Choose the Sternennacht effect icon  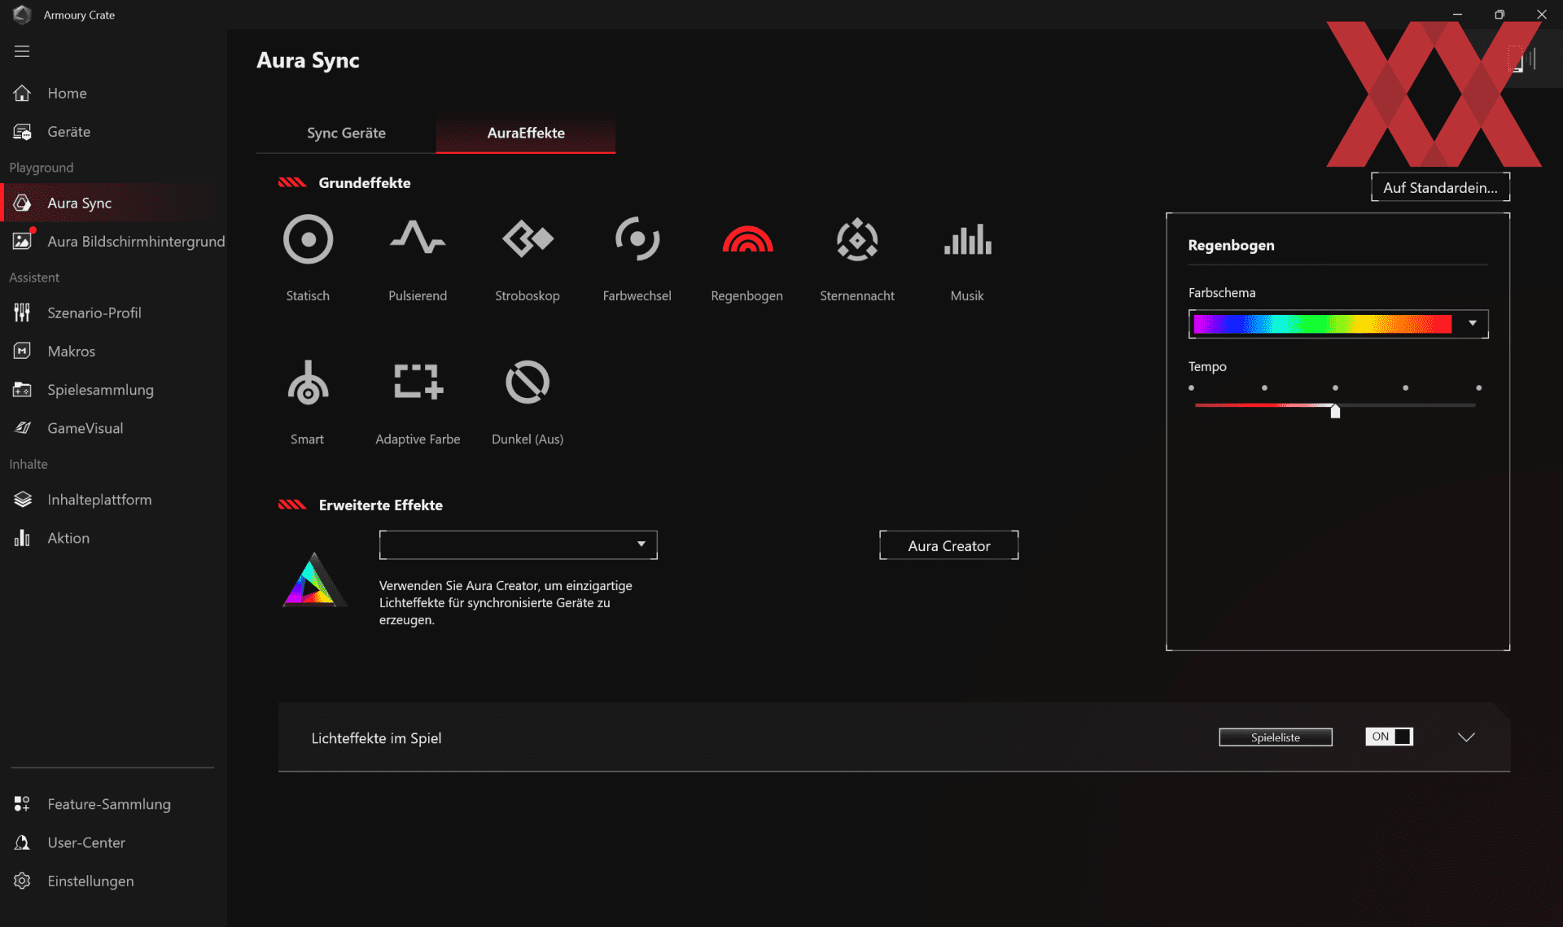857,239
